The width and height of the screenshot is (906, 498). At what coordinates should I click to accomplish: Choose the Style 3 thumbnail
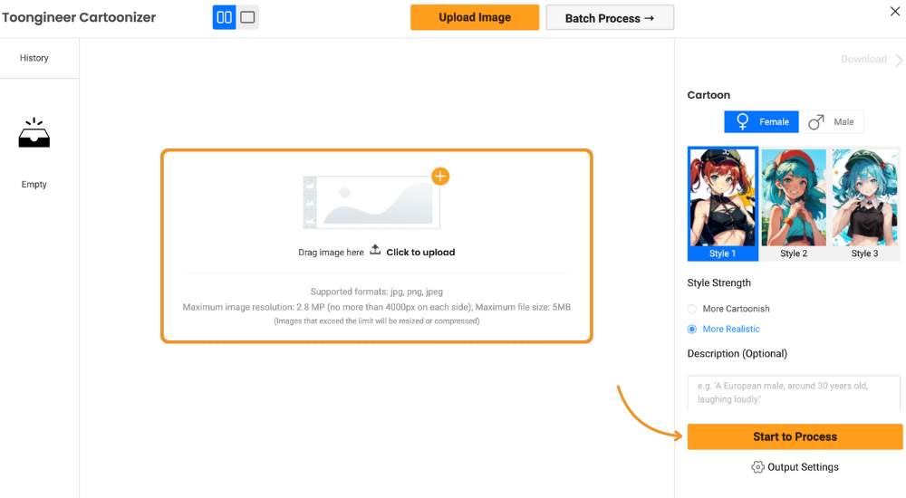coord(864,204)
